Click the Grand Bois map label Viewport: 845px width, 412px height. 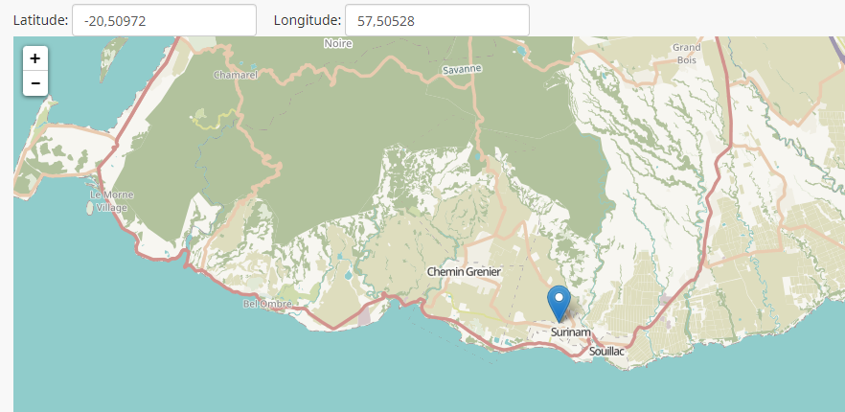click(x=686, y=53)
